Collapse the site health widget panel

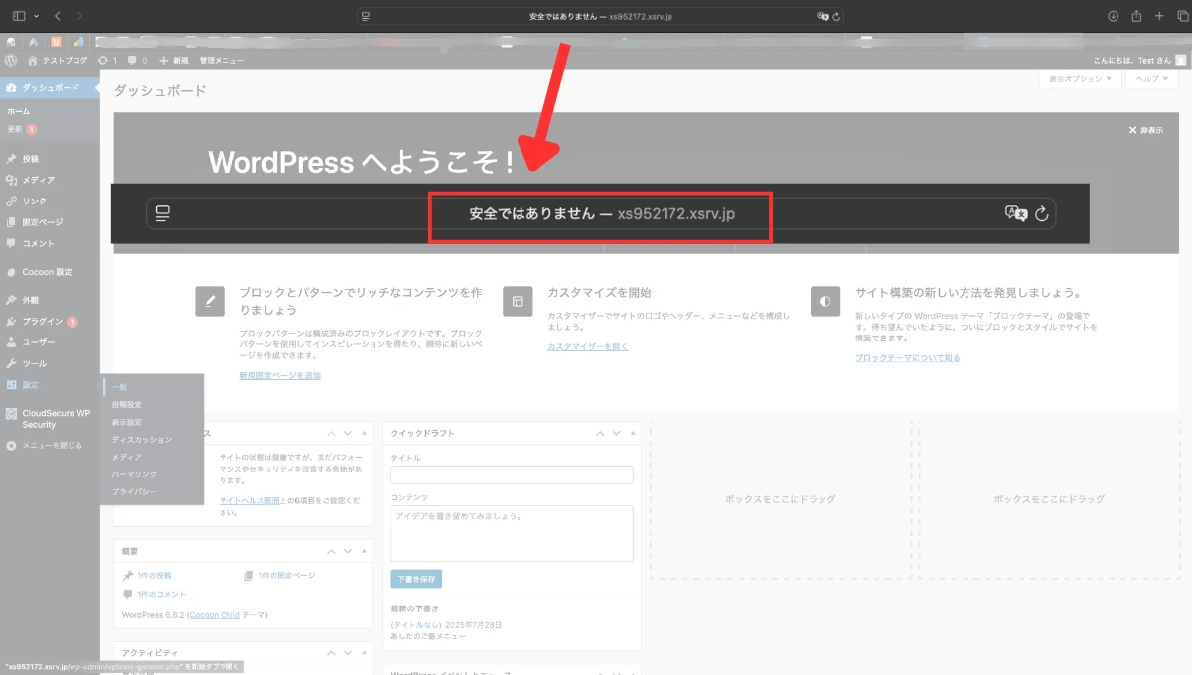pos(363,433)
